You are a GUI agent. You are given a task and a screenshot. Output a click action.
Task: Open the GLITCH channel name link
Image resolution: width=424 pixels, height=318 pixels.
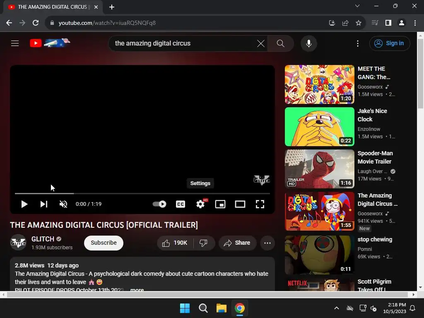pyautogui.click(x=43, y=239)
